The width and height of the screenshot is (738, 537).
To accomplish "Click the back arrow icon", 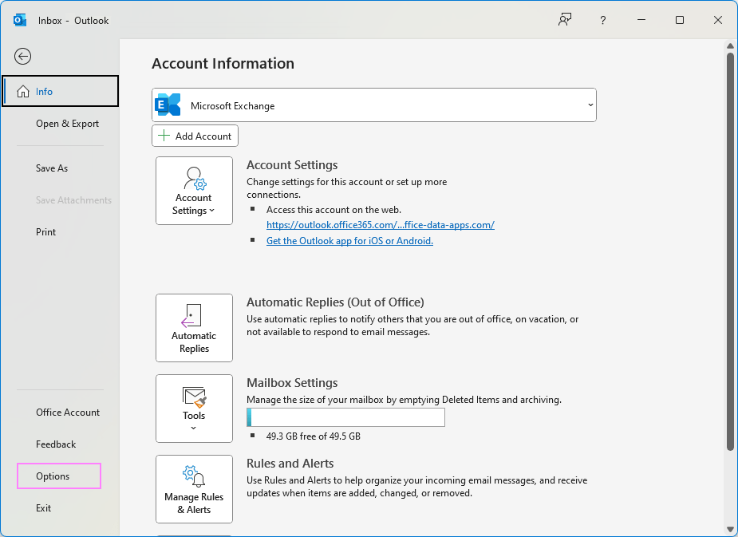I will coord(22,56).
